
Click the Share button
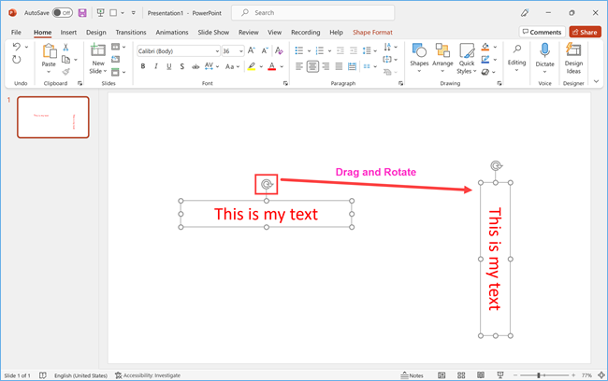(584, 32)
